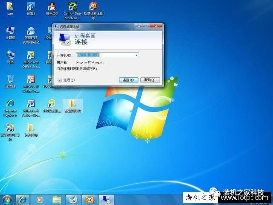Click the Remote Desktop dialog title bar icon
273x205 pixels.
pyautogui.click(x=56, y=26)
